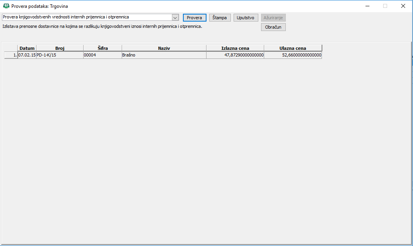The width and height of the screenshot is (413, 246).
Task: Select document number PD-1-K/15 cell
Action: coord(60,55)
